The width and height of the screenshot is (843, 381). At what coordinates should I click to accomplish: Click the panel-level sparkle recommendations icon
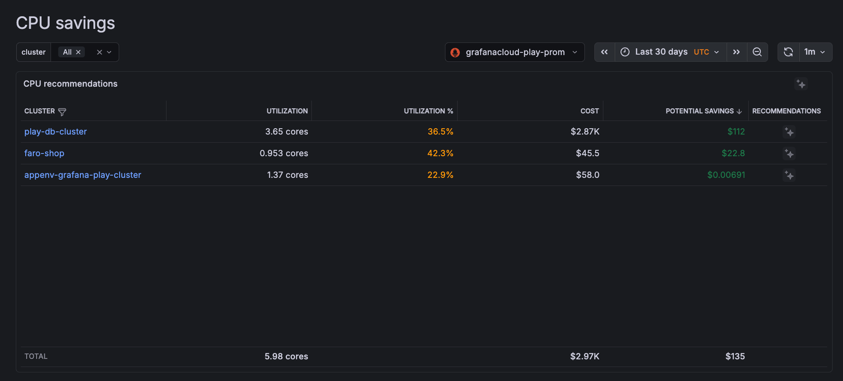point(801,84)
